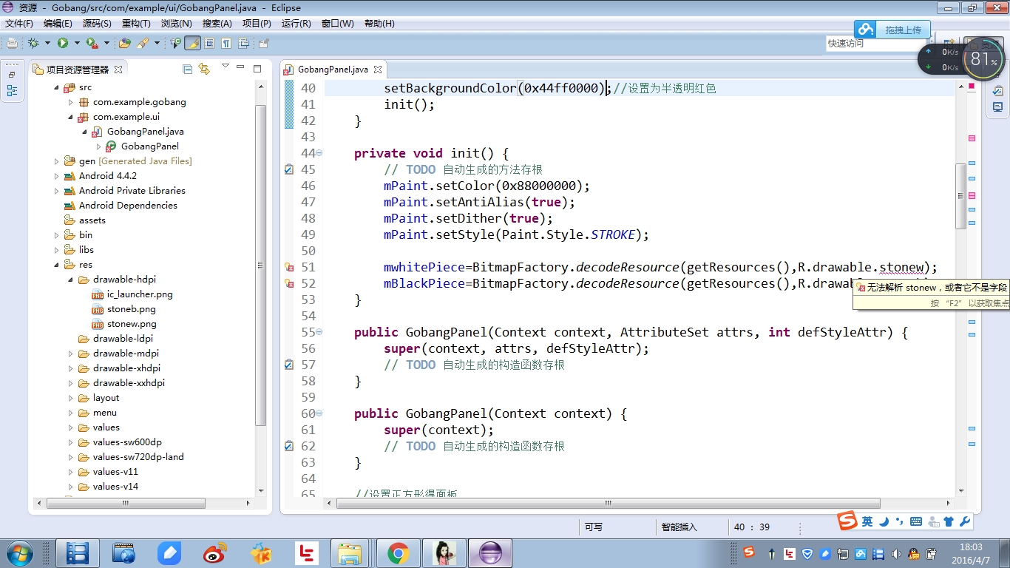Click the editor horizontal scrollbar
Screen dimensions: 1010x568
point(609,503)
